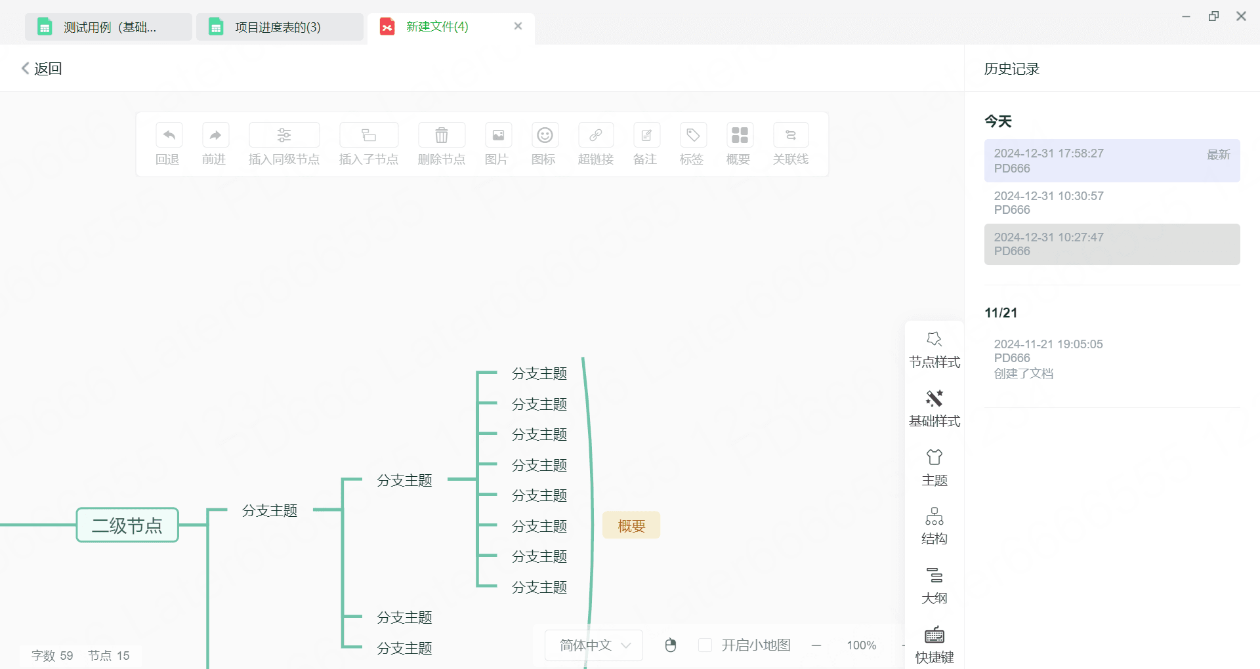Open the structure (结构) panel

(x=934, y=527)
